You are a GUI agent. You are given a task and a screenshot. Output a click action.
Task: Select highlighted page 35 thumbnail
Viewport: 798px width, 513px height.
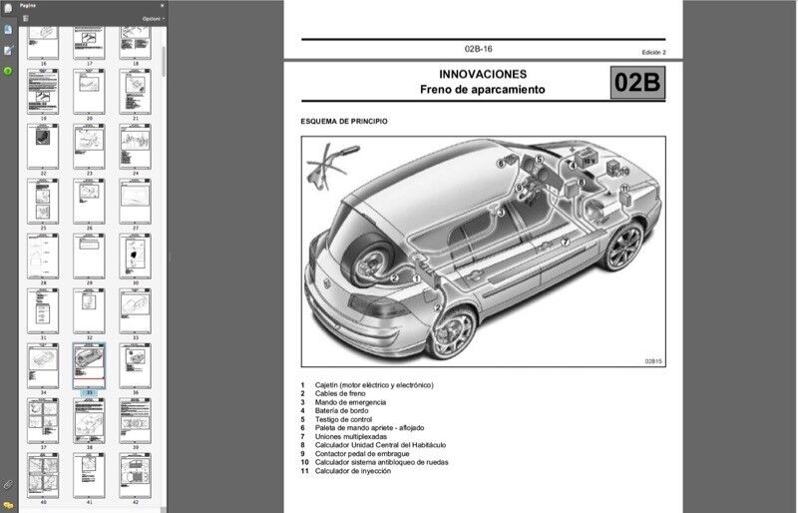pyautogui.click(x=89, y=365)
